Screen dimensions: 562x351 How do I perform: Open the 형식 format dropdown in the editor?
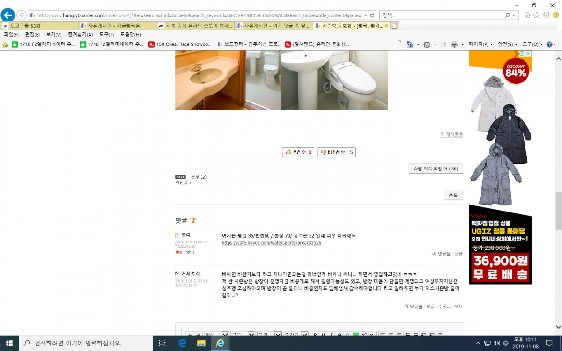click(x=216, y=335)
